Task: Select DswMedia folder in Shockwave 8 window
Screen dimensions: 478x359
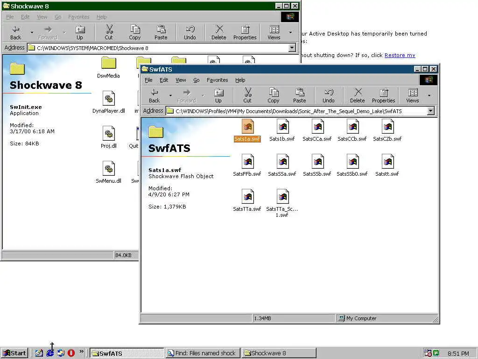Action: click(x=108, y=67)
